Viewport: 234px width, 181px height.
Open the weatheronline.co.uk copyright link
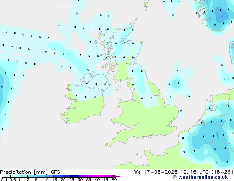pos(200,177)
